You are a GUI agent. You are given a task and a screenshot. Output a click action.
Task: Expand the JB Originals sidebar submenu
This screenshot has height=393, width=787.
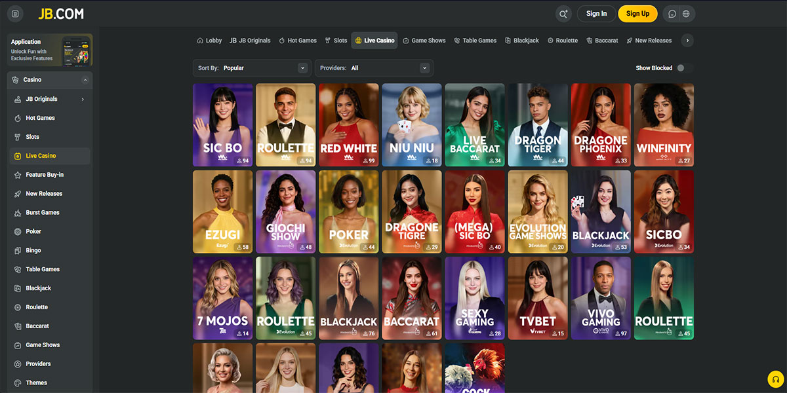(83, 100)
